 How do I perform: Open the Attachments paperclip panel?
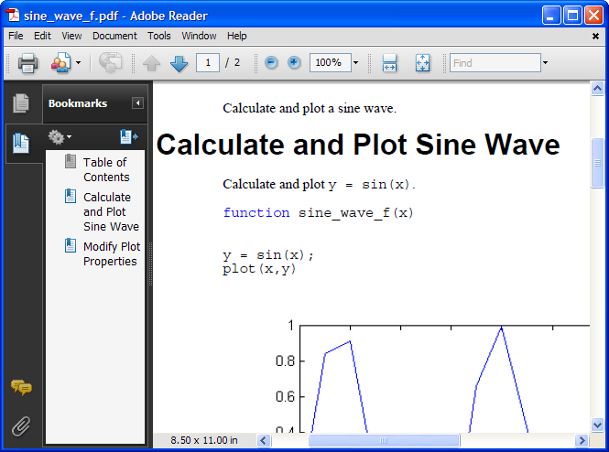21,425
